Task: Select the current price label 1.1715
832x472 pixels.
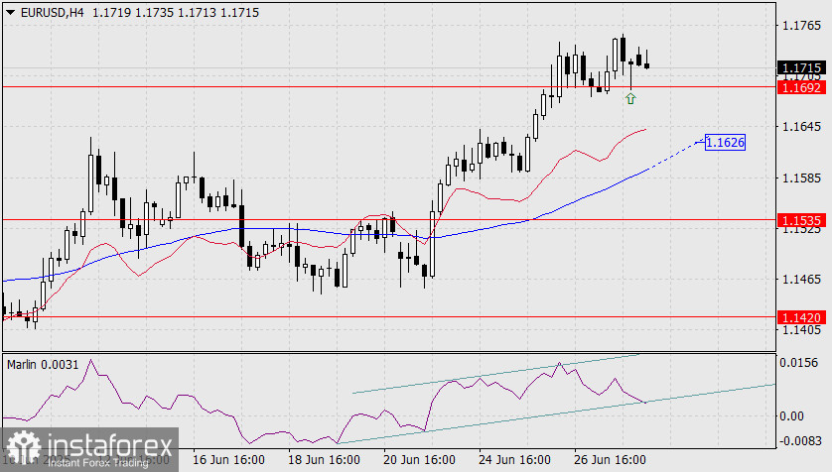Action: [801, 67]
